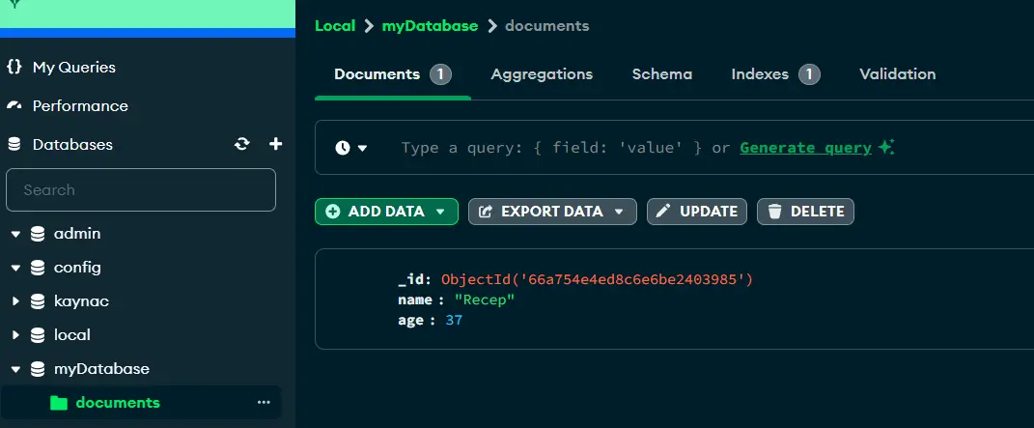Viewport: 1034px width, 428px height.
Task: Click the Generate query link
Action: pyautogui.click(x=806, y=148)
